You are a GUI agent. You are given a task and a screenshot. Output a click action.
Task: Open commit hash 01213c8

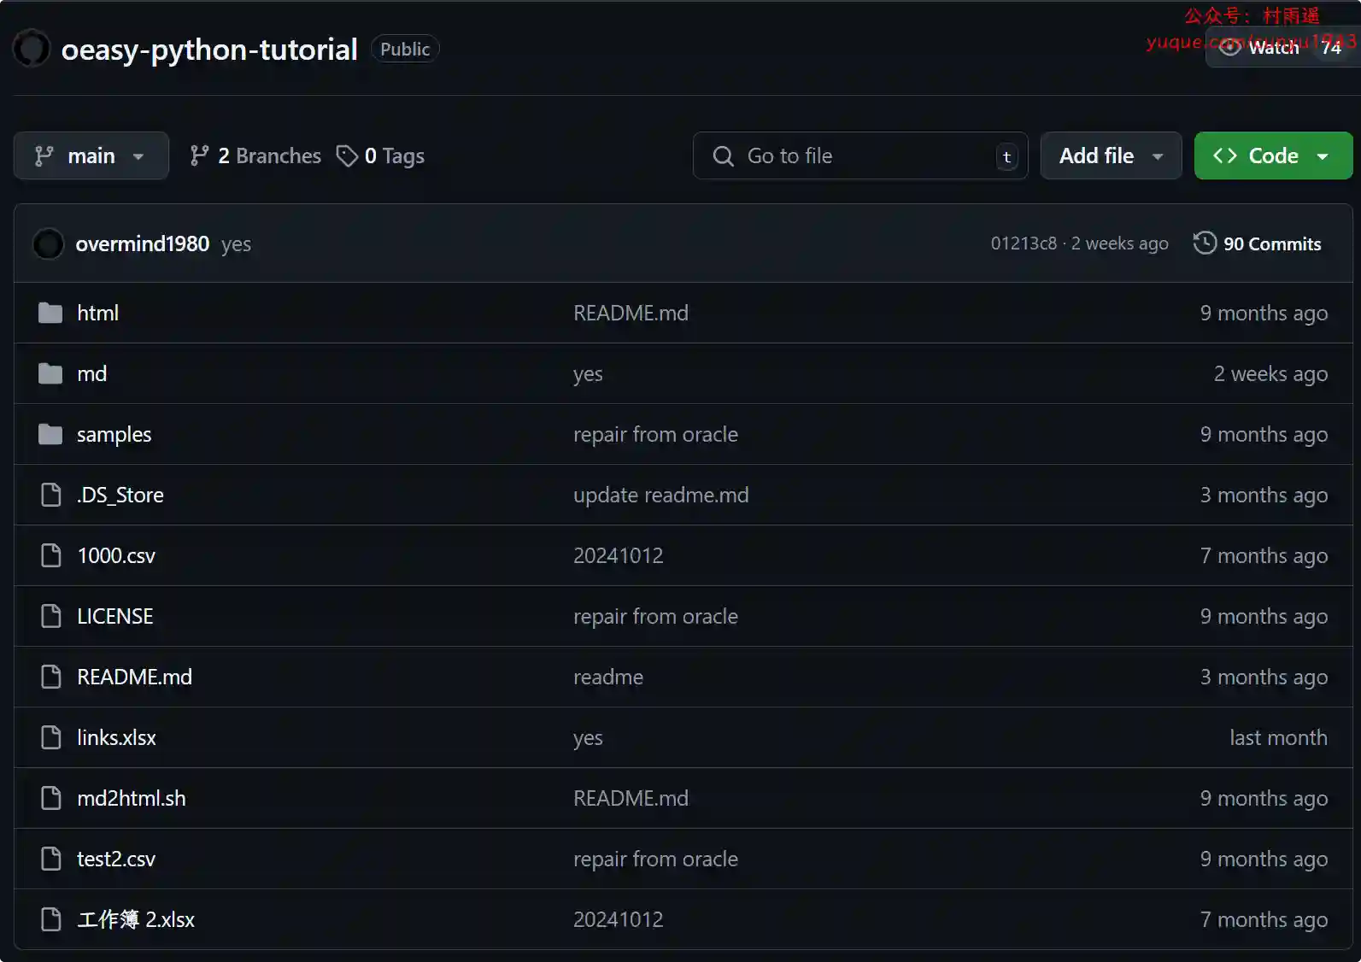pyautogui.click(x=1023, y=244)
